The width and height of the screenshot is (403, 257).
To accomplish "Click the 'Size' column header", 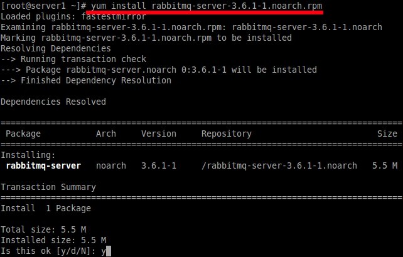I will [387, 134].
